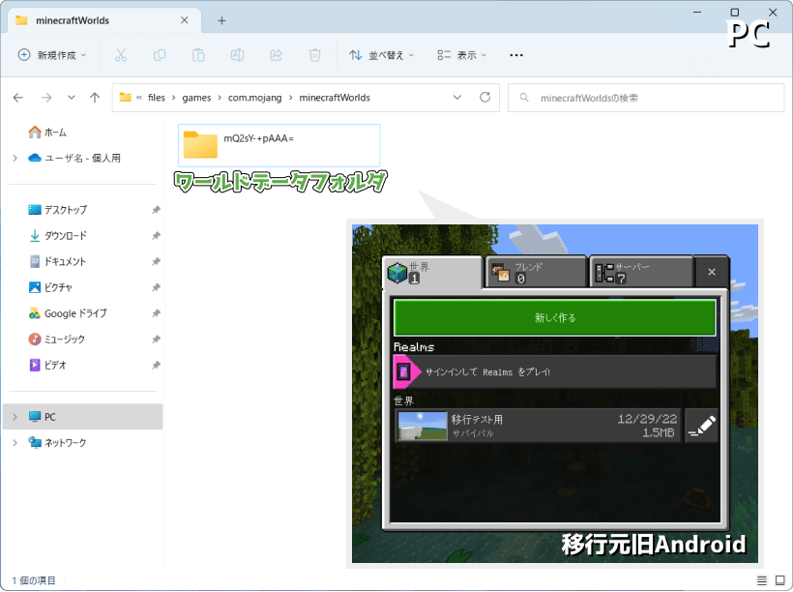Unpin ビデオ using its pin icon
The width and height of the screenshot is (793, 592).
(x=156, y=365)
